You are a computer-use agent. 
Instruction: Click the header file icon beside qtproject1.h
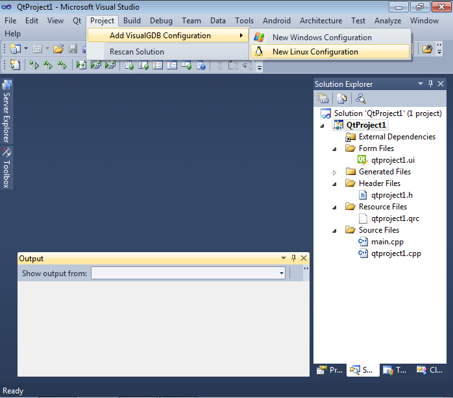point(363,195)
